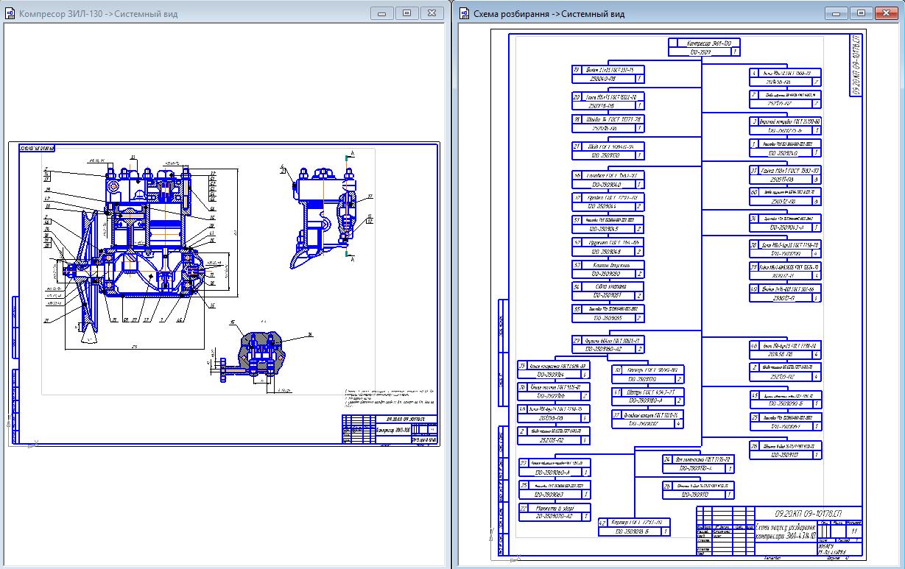Image resolution: width=905 pixels, height=569 pixels.
Task: Click the rotated drawing code at scheme top-right
Action: click(856, 65)
